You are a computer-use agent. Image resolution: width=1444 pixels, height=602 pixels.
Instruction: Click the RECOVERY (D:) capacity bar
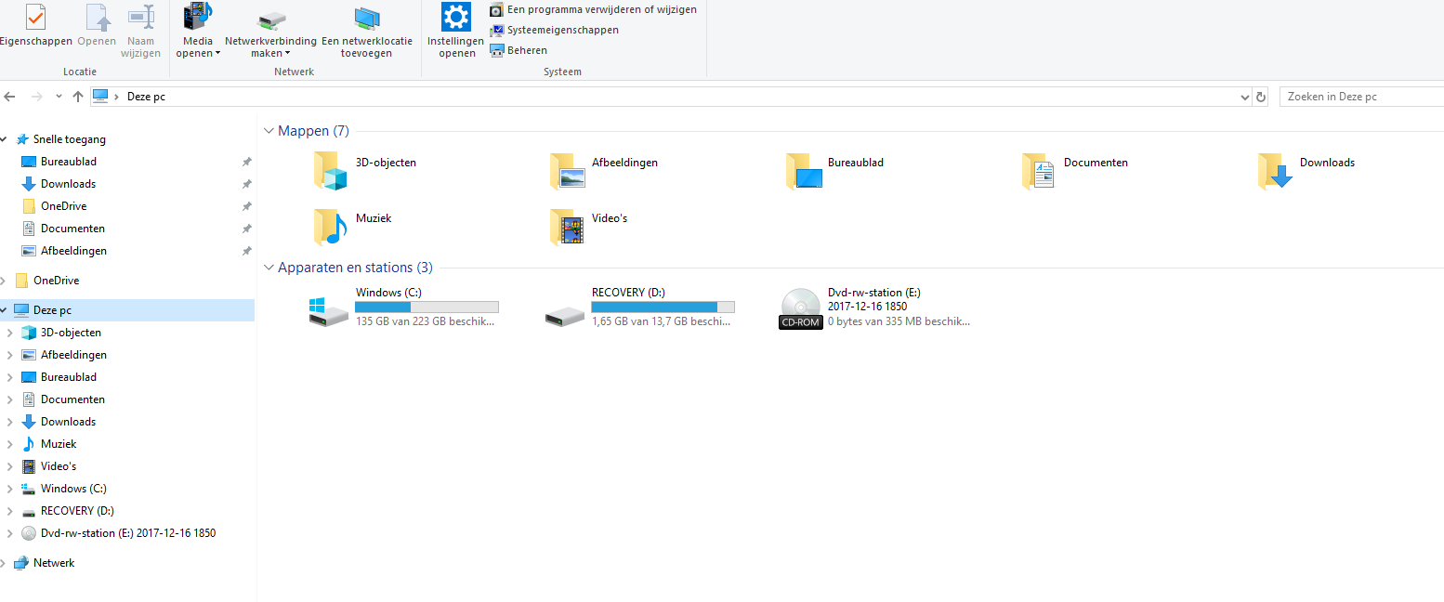[663, 307]
